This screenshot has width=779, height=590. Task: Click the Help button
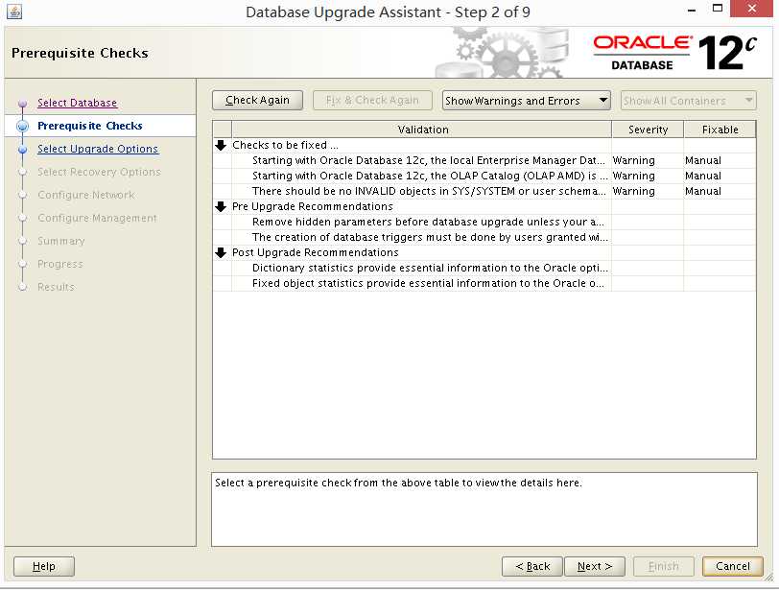point(44,566)
